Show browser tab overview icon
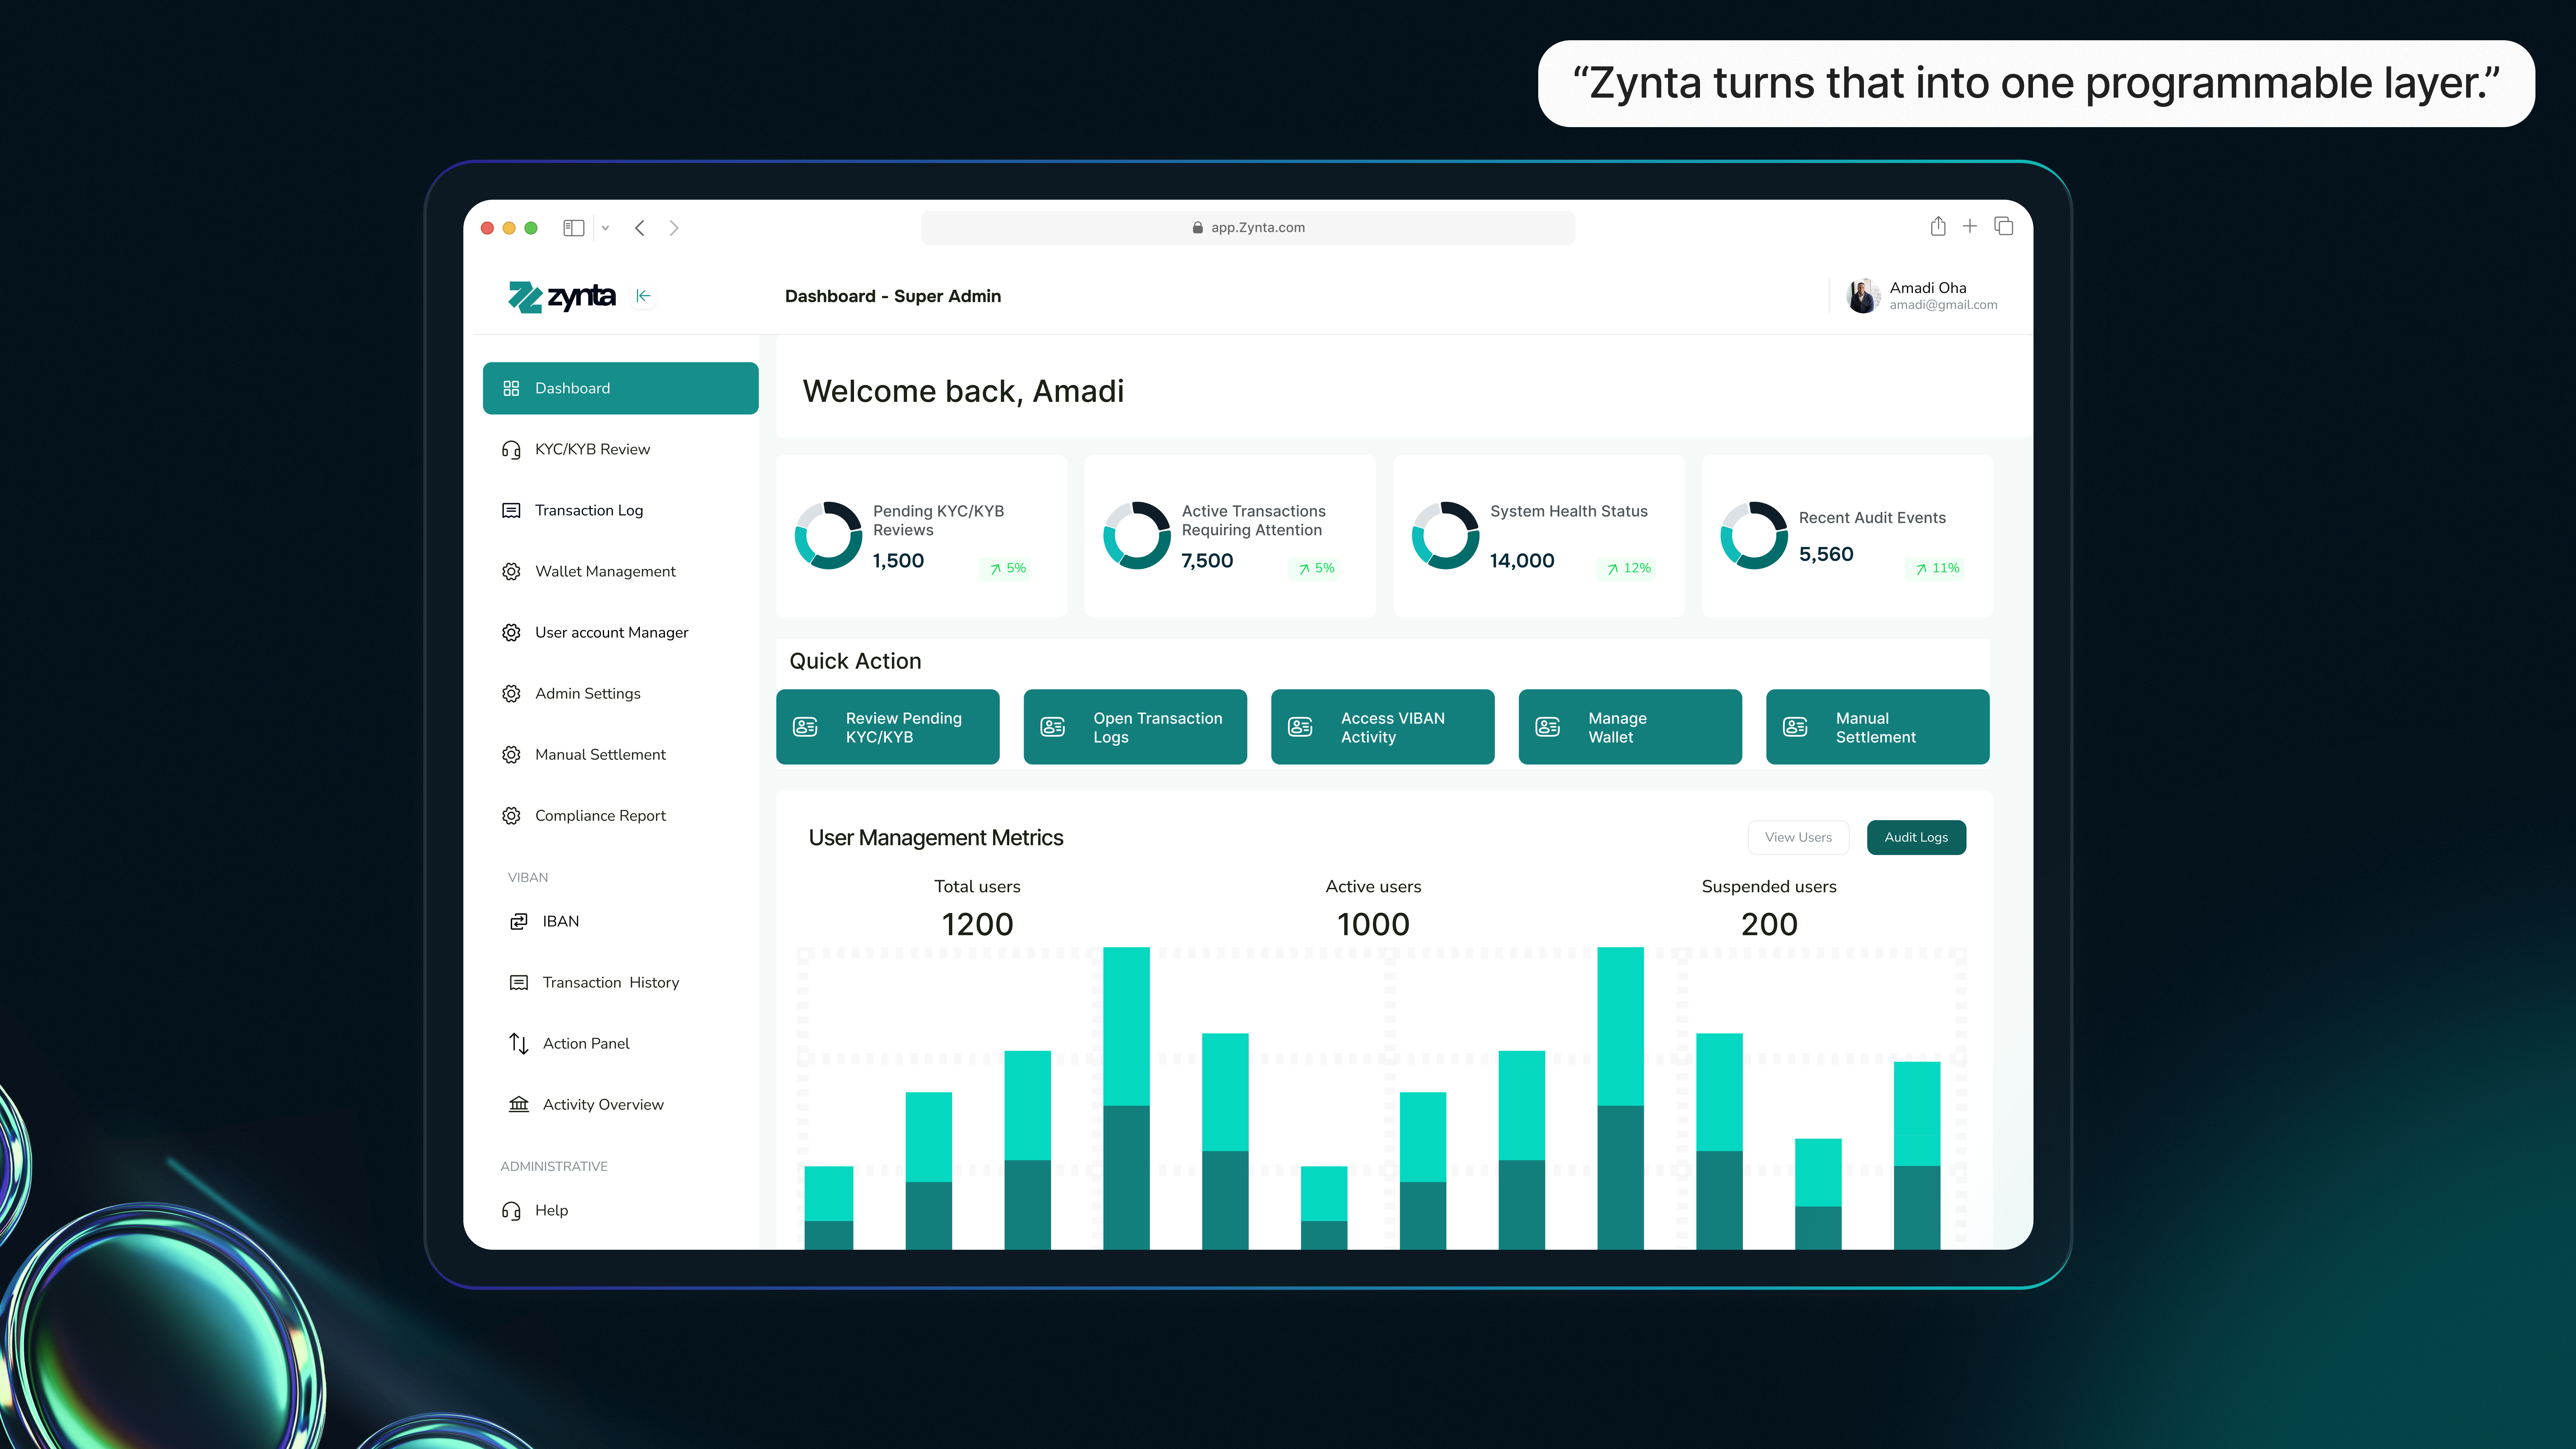The width and height of the screenshot is (2576, 1449). [x=2004, y=227]
